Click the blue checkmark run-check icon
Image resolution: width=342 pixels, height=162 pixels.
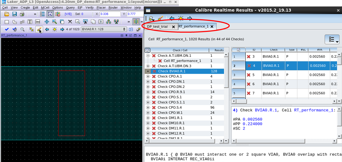coord(7,30)
